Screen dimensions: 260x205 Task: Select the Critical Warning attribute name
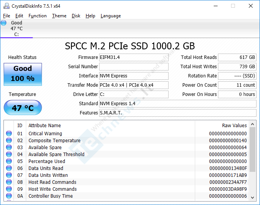(x=45, y=133)
